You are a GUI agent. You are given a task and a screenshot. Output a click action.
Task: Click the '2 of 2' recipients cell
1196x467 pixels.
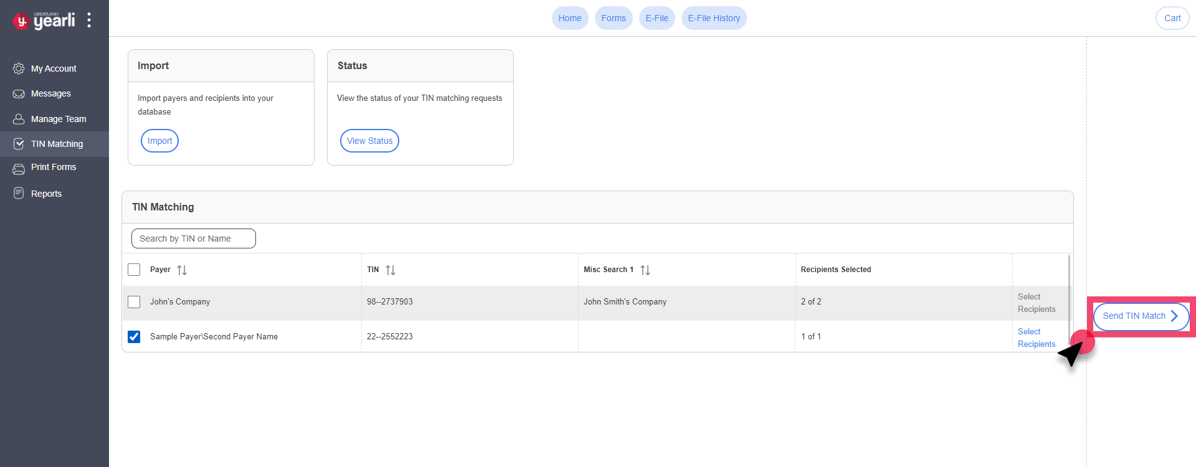tap(811, 302)
